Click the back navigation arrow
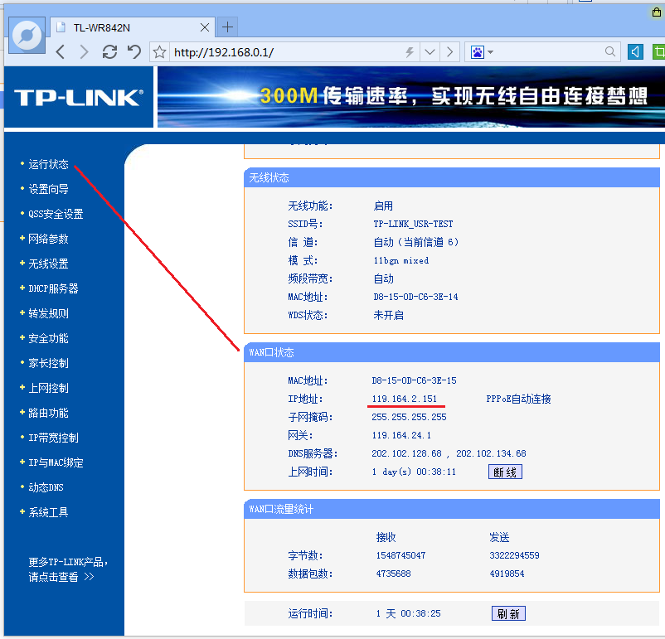Viewport: 665px width, 639px height. point(60,51)
